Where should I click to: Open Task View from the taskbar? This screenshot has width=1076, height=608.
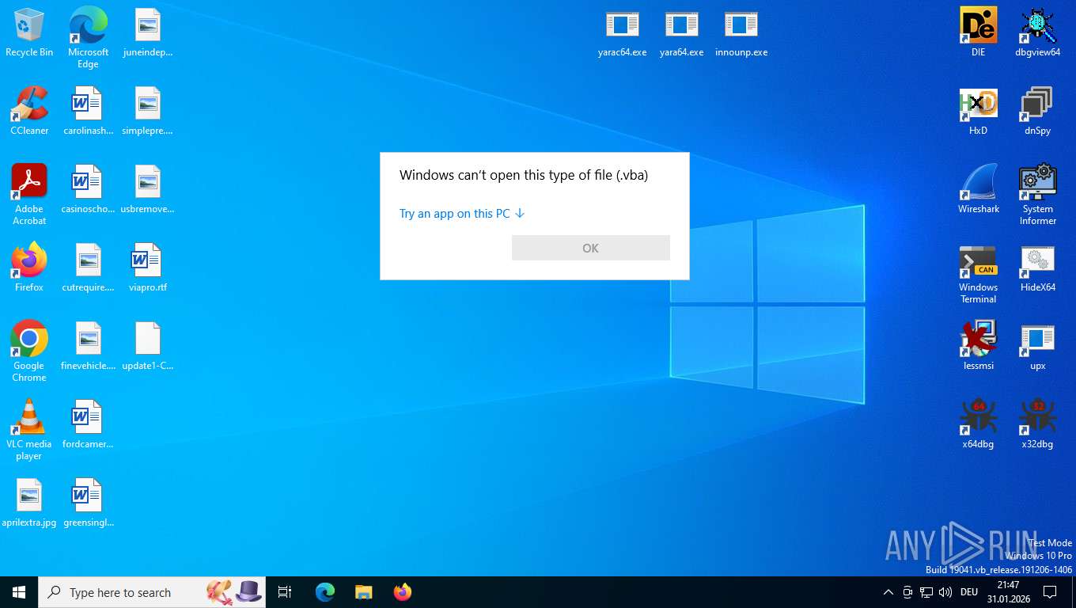pyautogui.click(x=285, y=592)
